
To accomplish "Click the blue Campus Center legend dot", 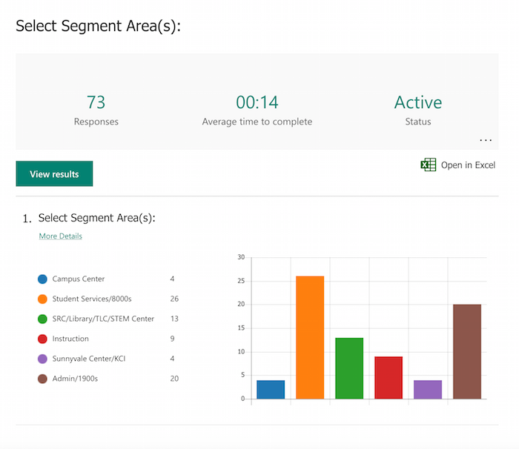I will pos(42,279).
